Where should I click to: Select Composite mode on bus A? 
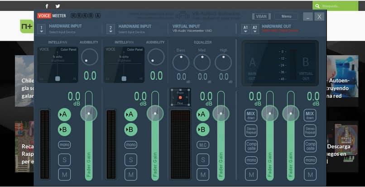point(251,146)
